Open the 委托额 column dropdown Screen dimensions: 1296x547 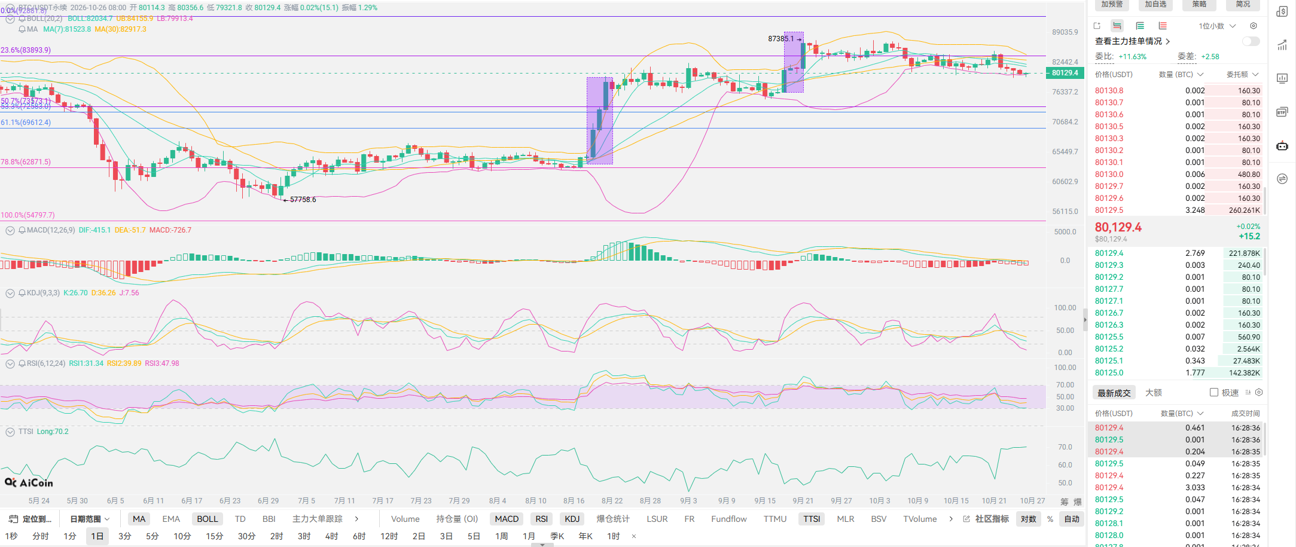(1243, 75)
